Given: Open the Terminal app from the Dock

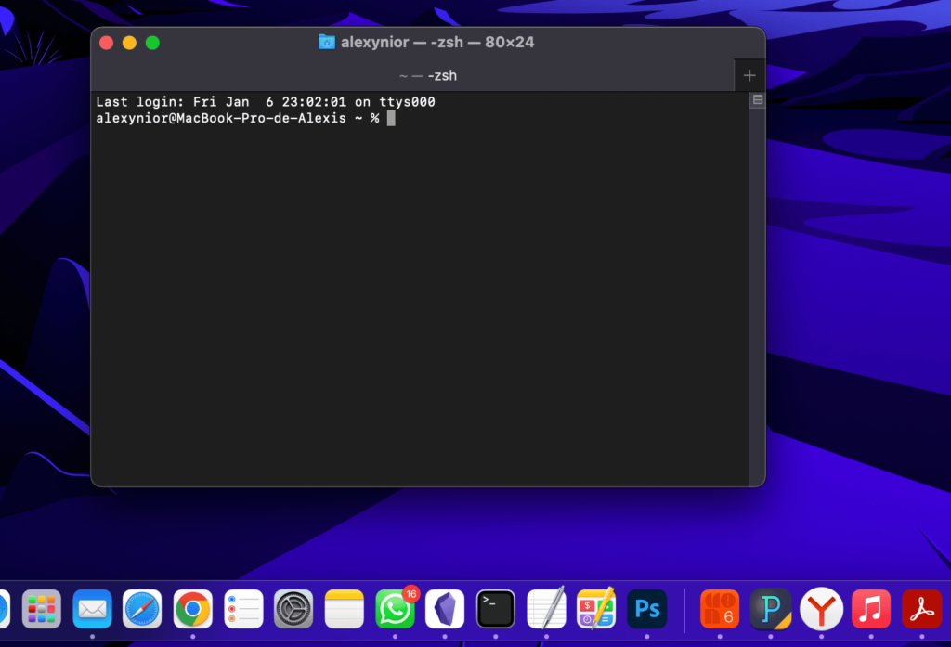Looking at the screenshot, I should point(495,609).
